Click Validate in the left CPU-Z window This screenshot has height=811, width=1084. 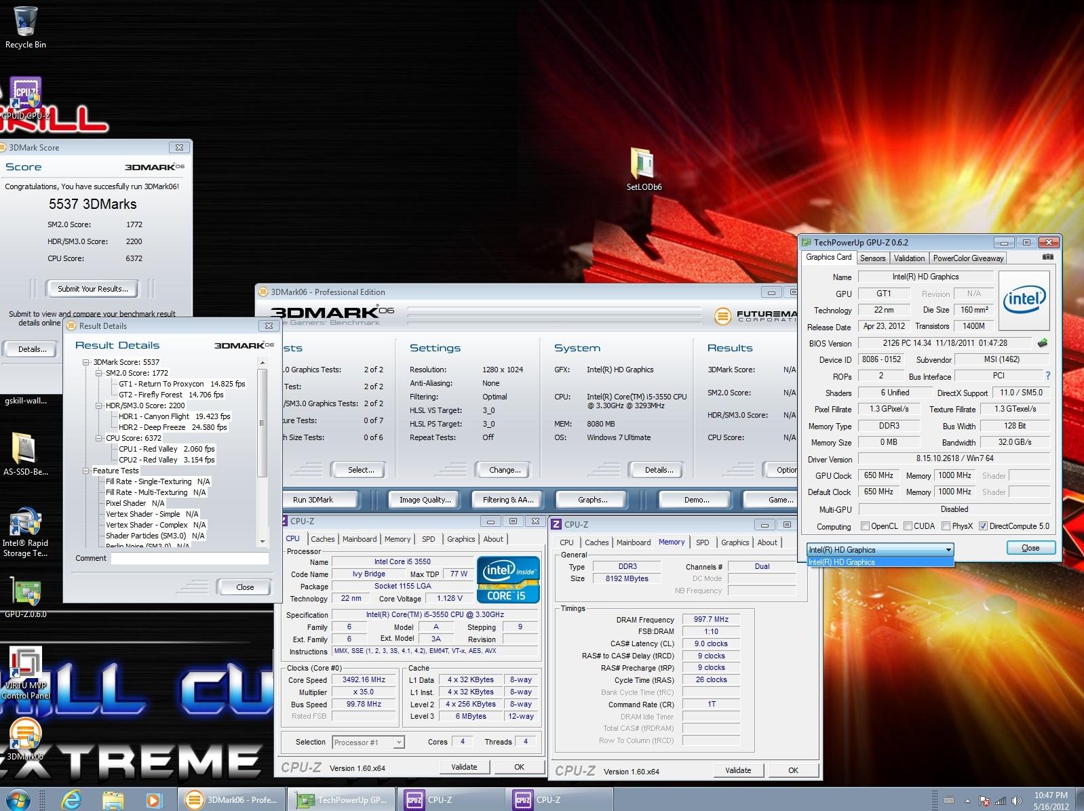(x=464, y=767)
